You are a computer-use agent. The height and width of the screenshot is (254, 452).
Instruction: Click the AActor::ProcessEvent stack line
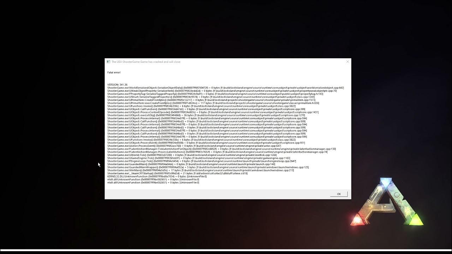[x=194, y=146]
